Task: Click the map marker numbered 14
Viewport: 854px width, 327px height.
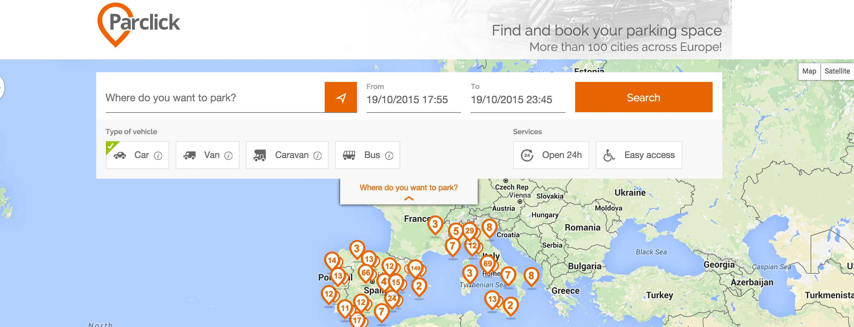Action: click(332, 261)
